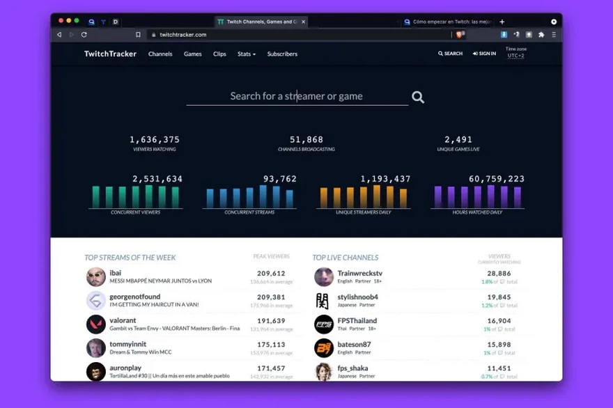Close the Twitch Channels, Games tab

(x=304, y=22)
